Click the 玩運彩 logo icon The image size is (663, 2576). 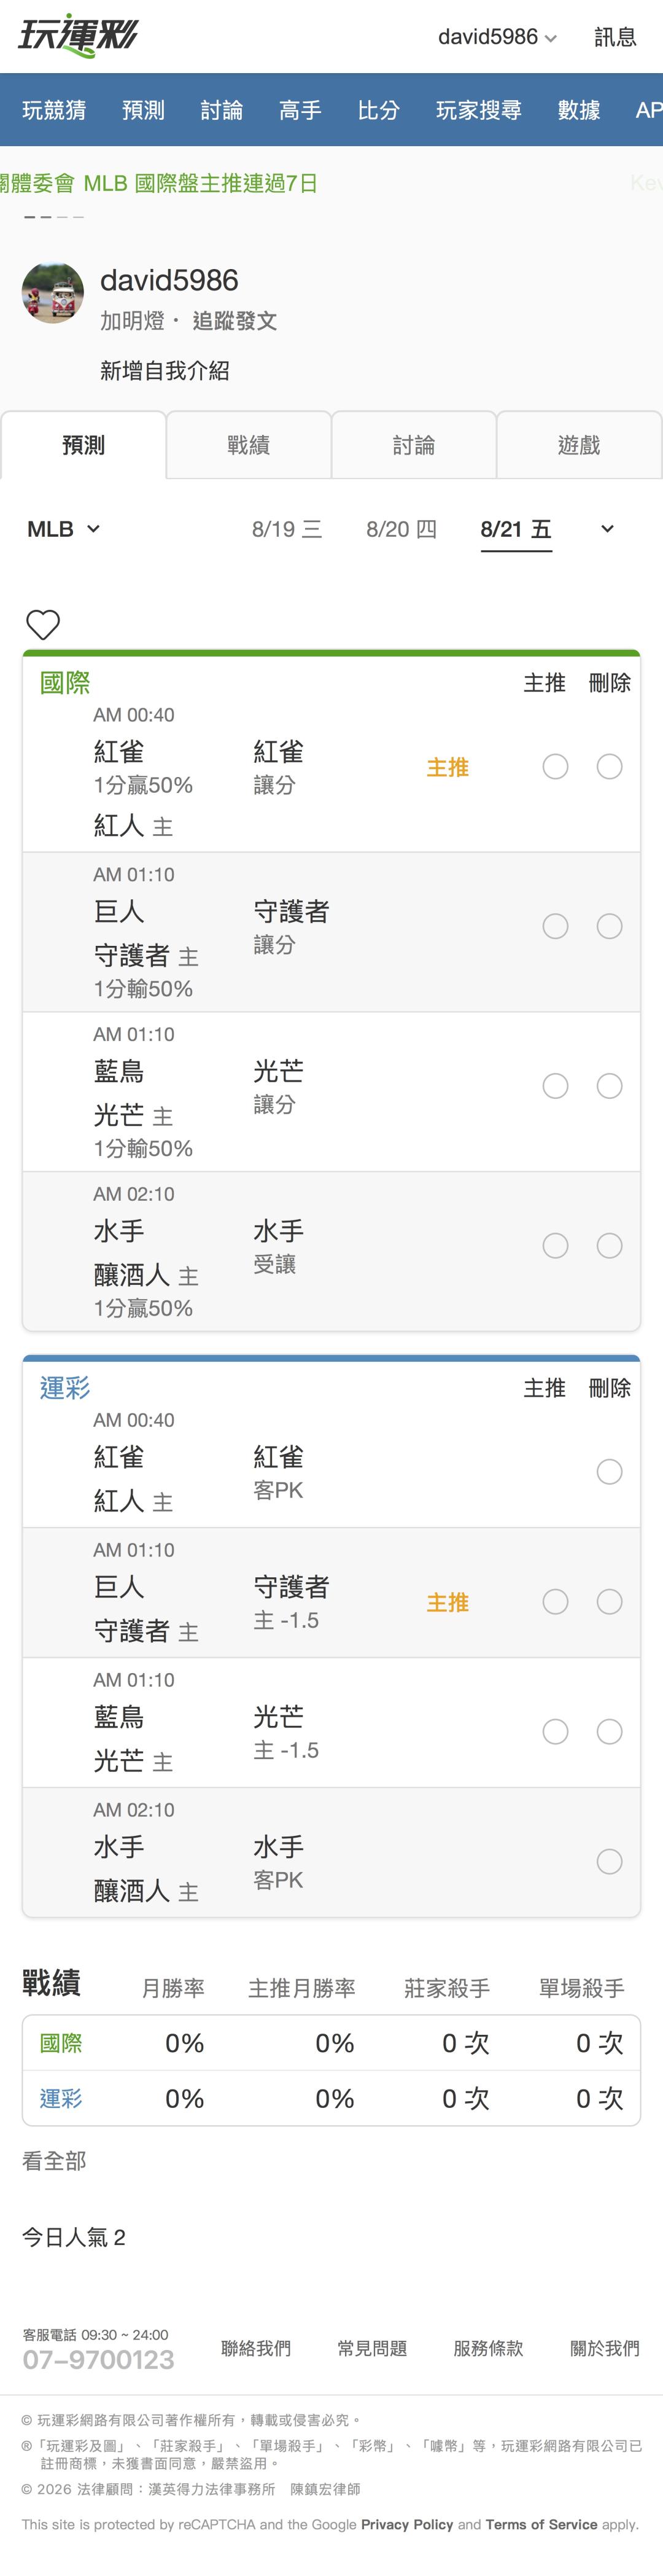[x=78, y=36]
